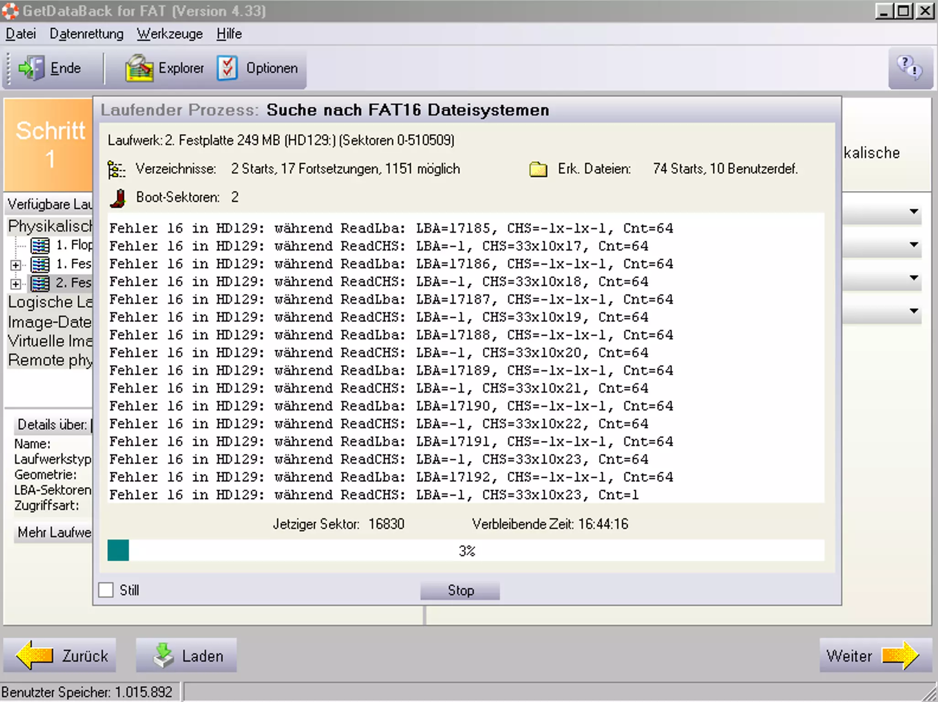Click the window resize grip in status bar

coord(929,693)
